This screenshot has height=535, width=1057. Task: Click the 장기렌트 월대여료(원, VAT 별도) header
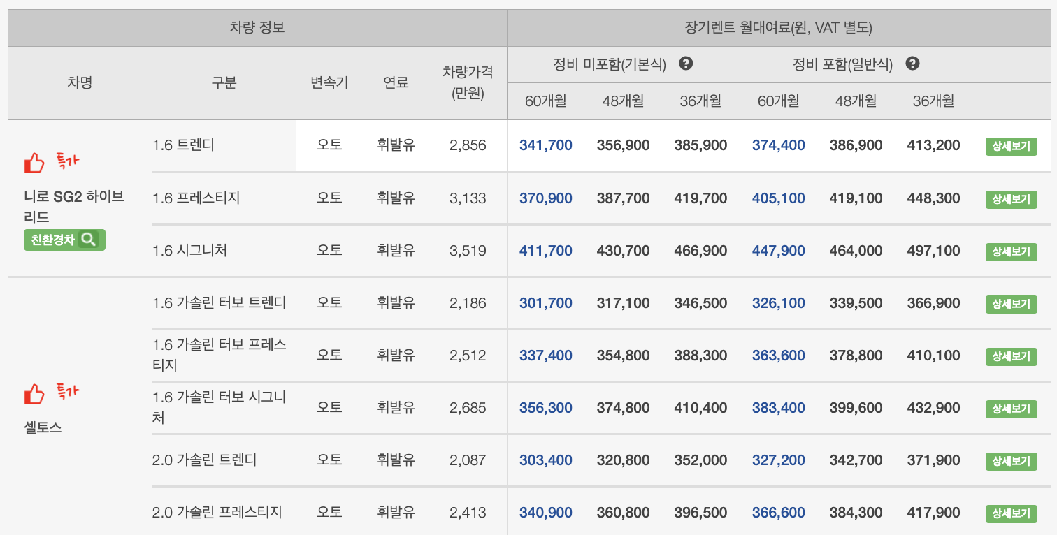point(778,28)
